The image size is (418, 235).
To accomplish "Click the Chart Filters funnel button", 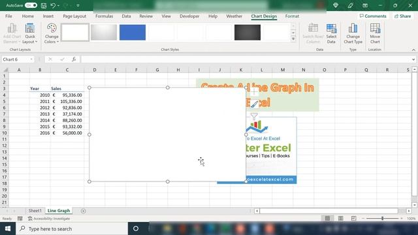I will (254, 116).
